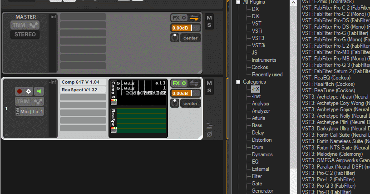Click ReaSpect embedded spectrum display
Screen dimensions: 370x194
[x=141, y=120]
